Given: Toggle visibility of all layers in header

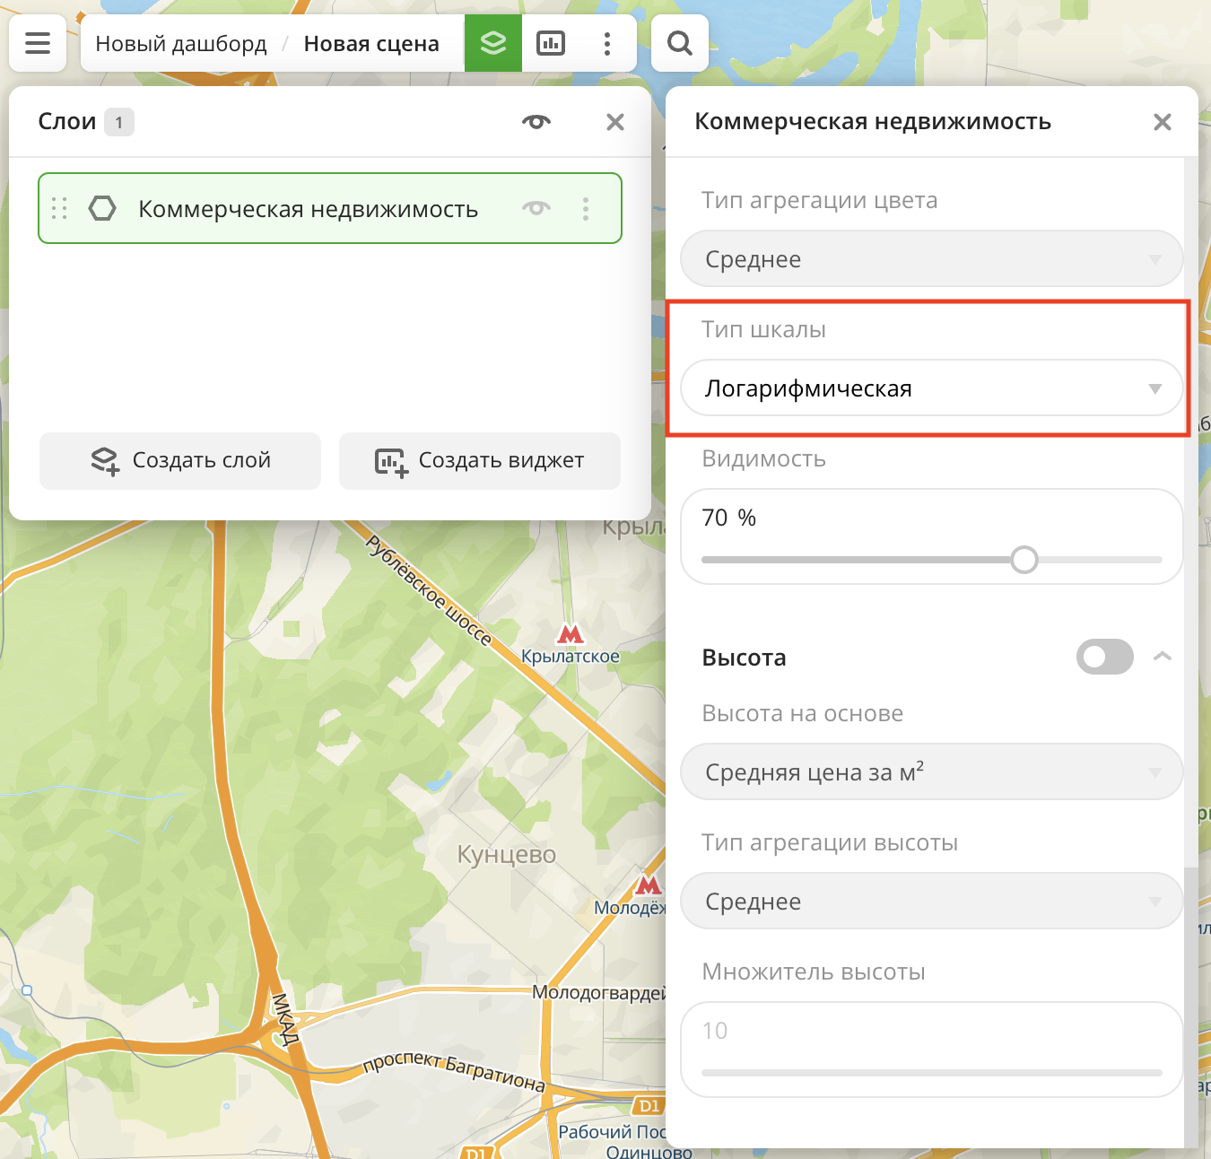Looking at the screenshot, I should point(536,122).
